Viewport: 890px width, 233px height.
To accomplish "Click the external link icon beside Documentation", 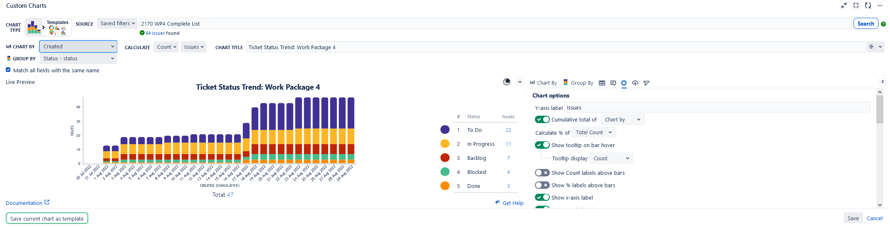I will click(47, 202).
